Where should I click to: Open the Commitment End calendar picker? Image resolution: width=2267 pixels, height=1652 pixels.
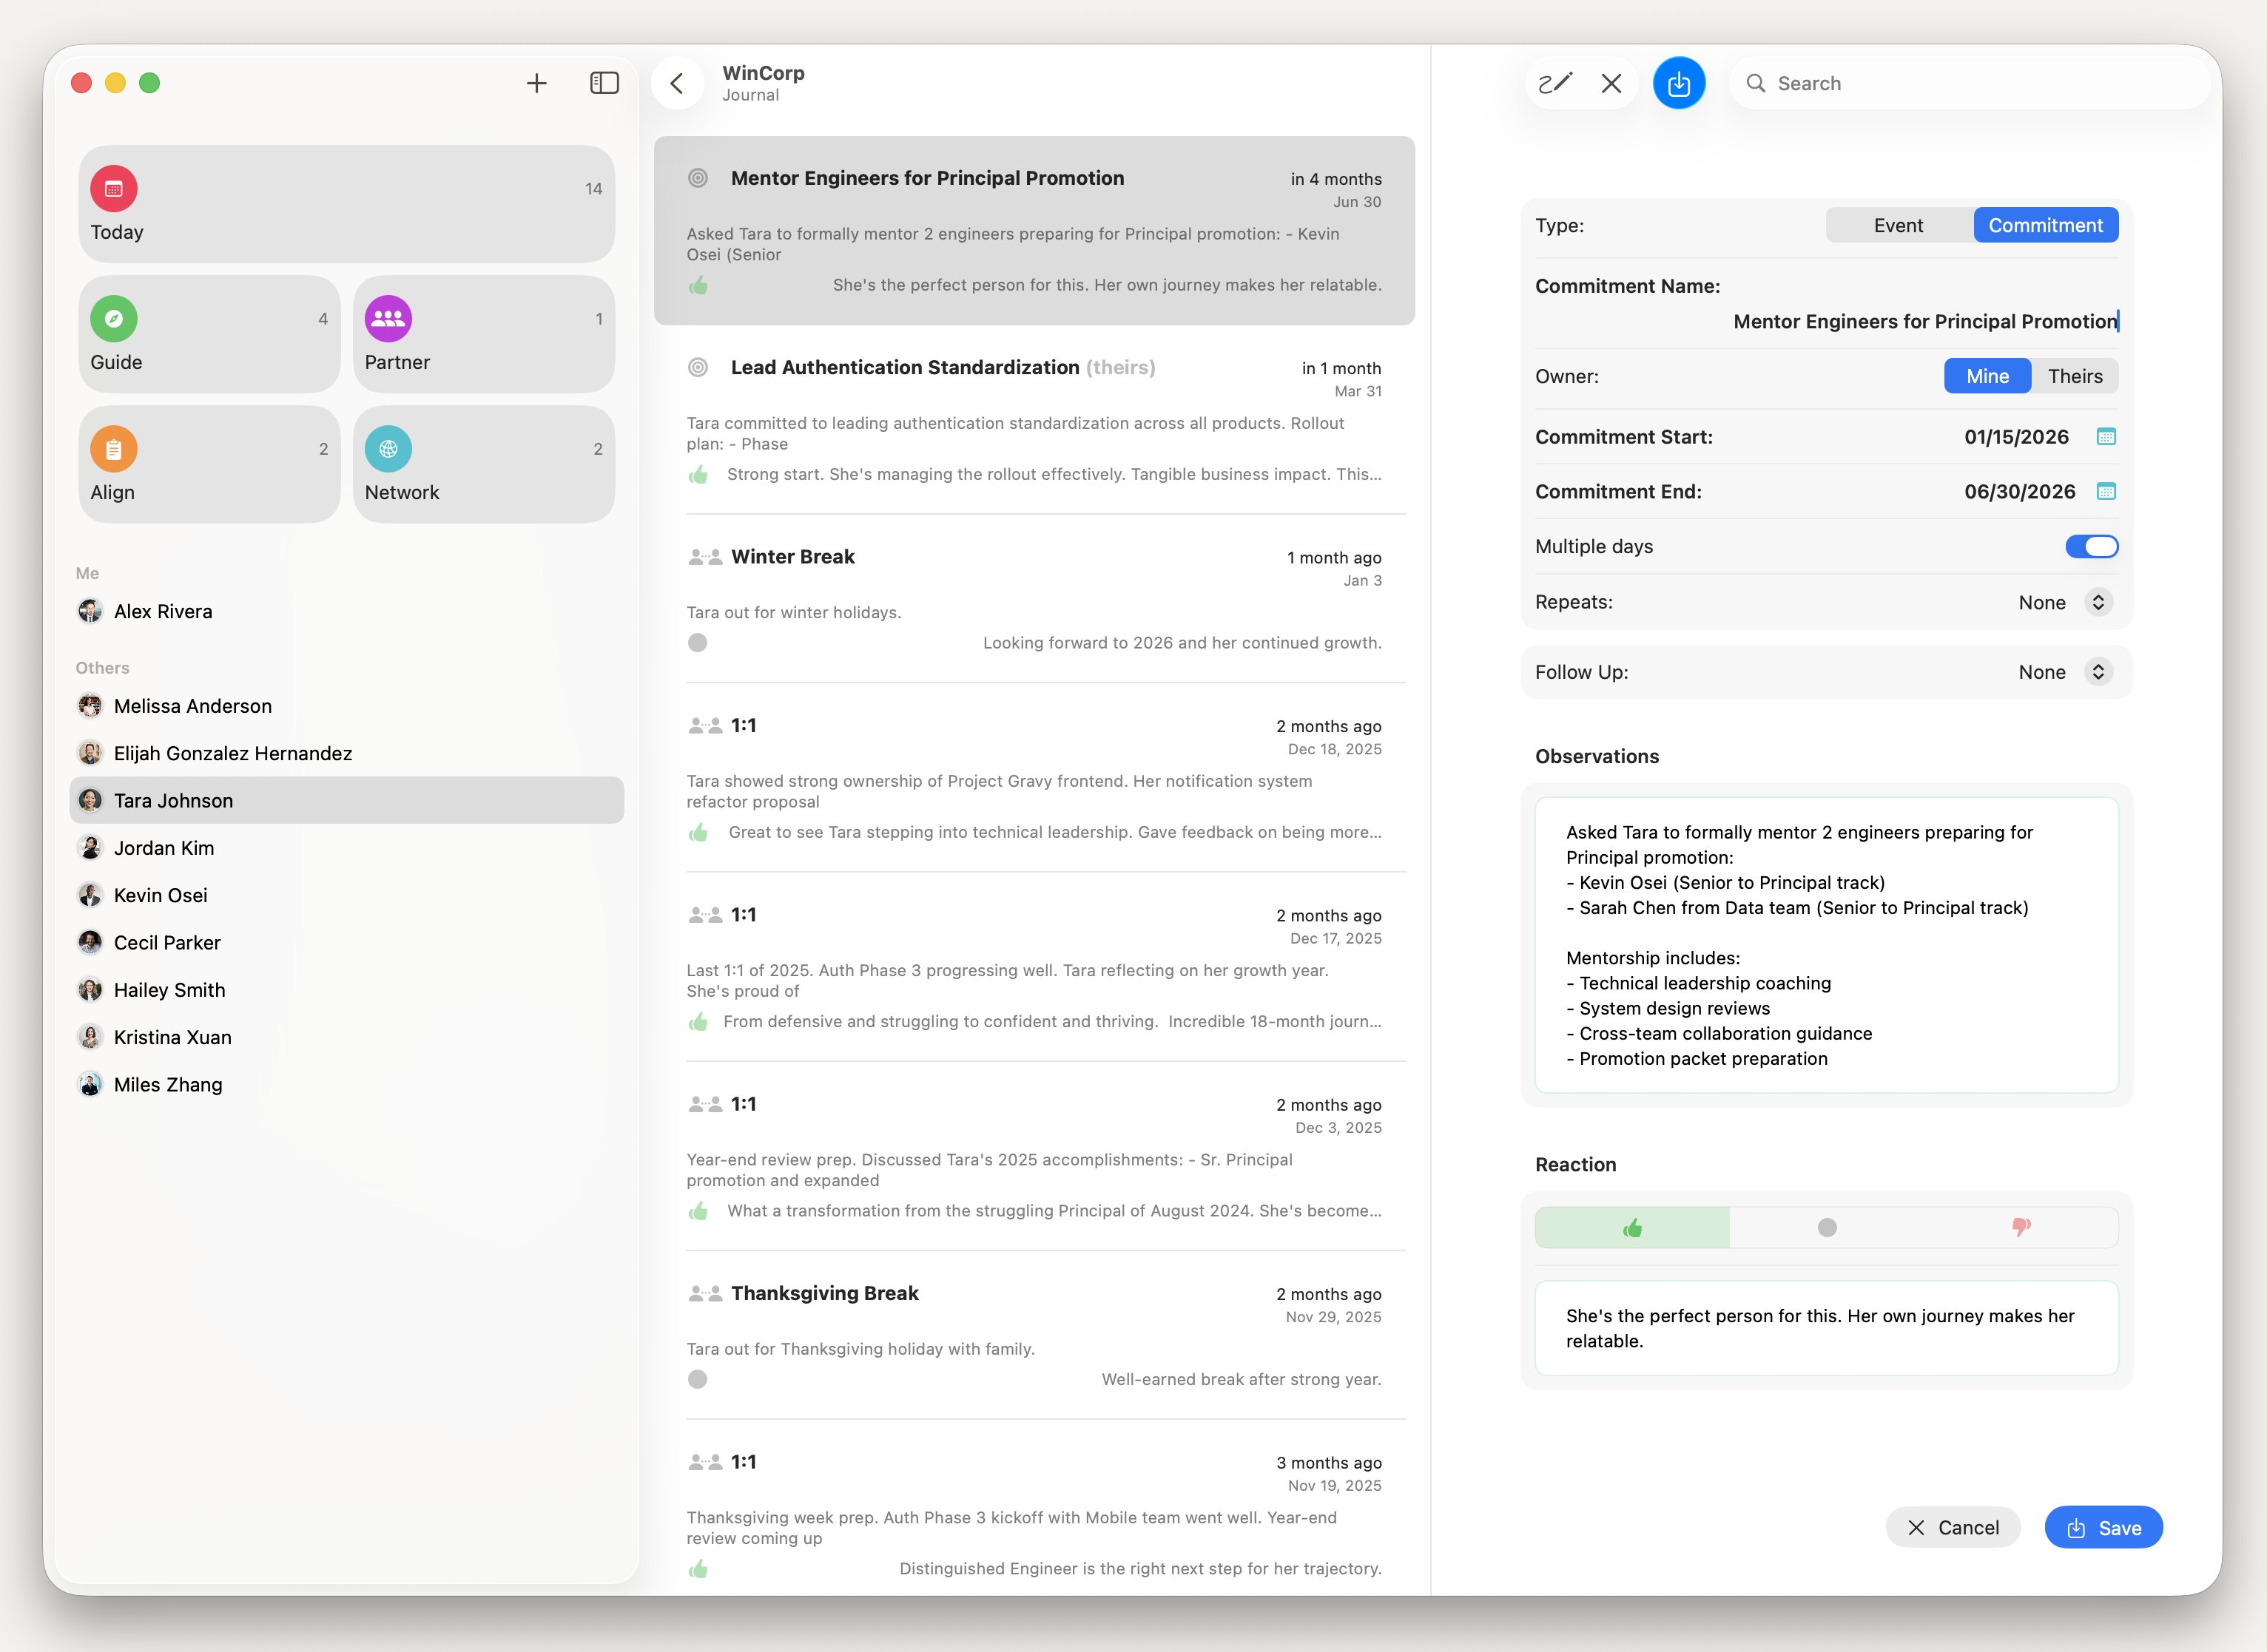click(x=2106, y=492)
